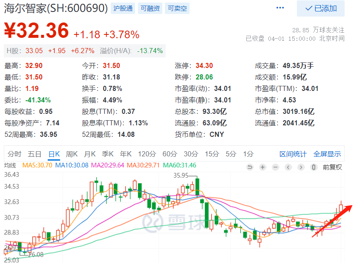Open the 前复权 adjustment selector
The image size is (354, 263).
pyautogui.click(x=332, y=167)
